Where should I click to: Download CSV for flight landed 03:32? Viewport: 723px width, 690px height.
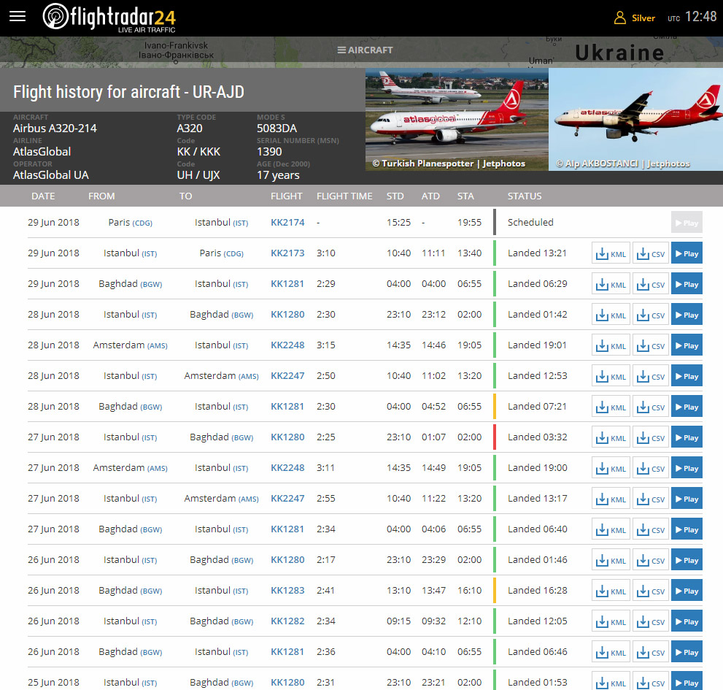[x=651, y=437]
